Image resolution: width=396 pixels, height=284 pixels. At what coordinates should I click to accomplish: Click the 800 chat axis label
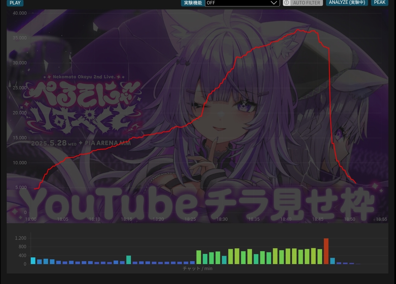tap(23, 247)
